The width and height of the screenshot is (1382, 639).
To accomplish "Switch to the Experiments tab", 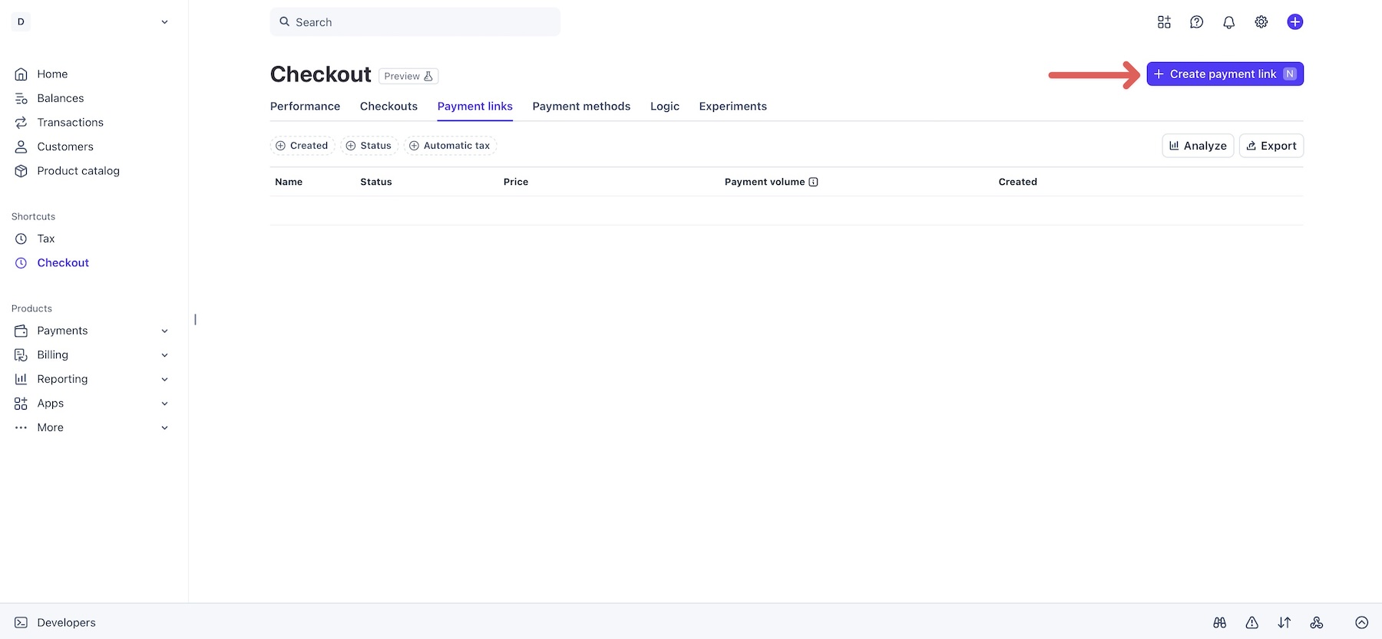I will click(732, 107).
